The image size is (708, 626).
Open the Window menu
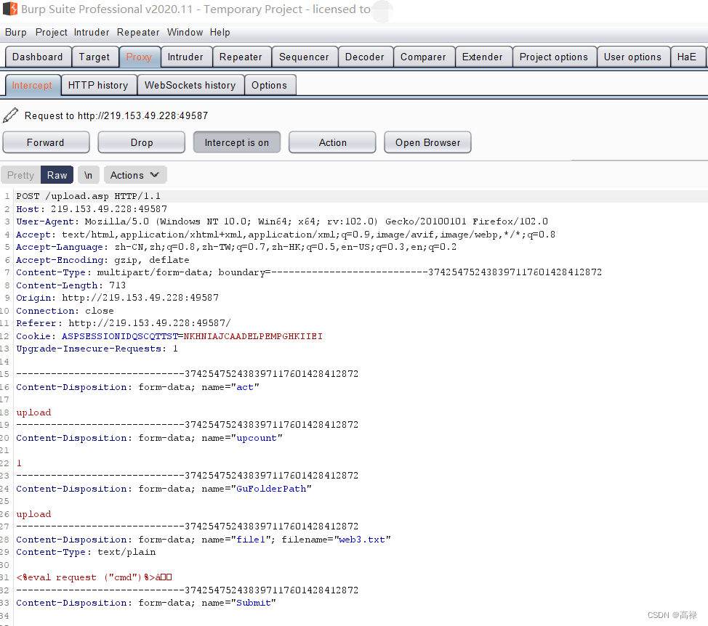185,33
